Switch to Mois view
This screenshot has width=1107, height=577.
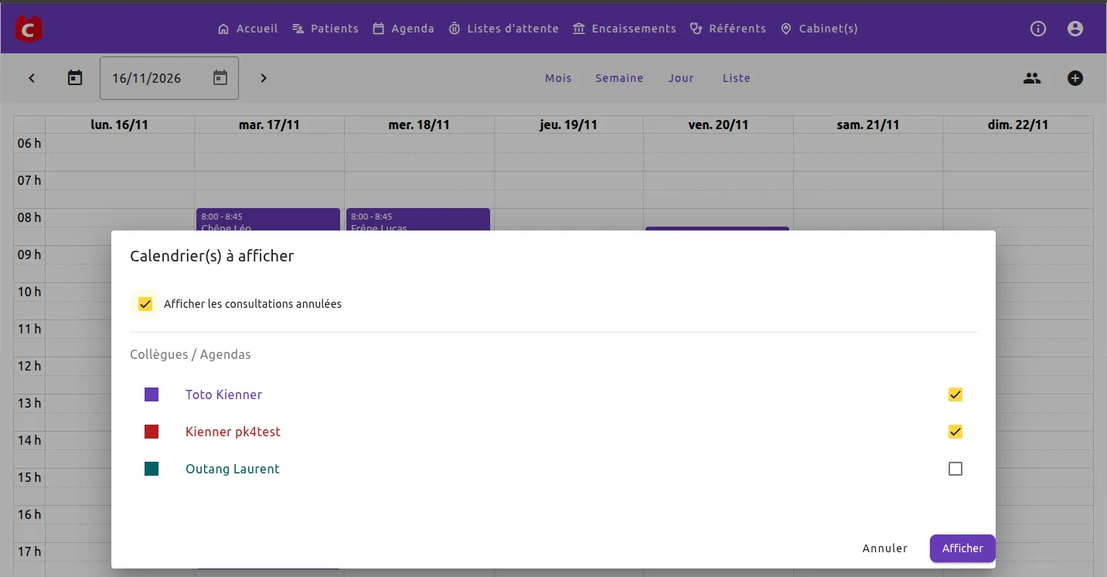(558, 78)
